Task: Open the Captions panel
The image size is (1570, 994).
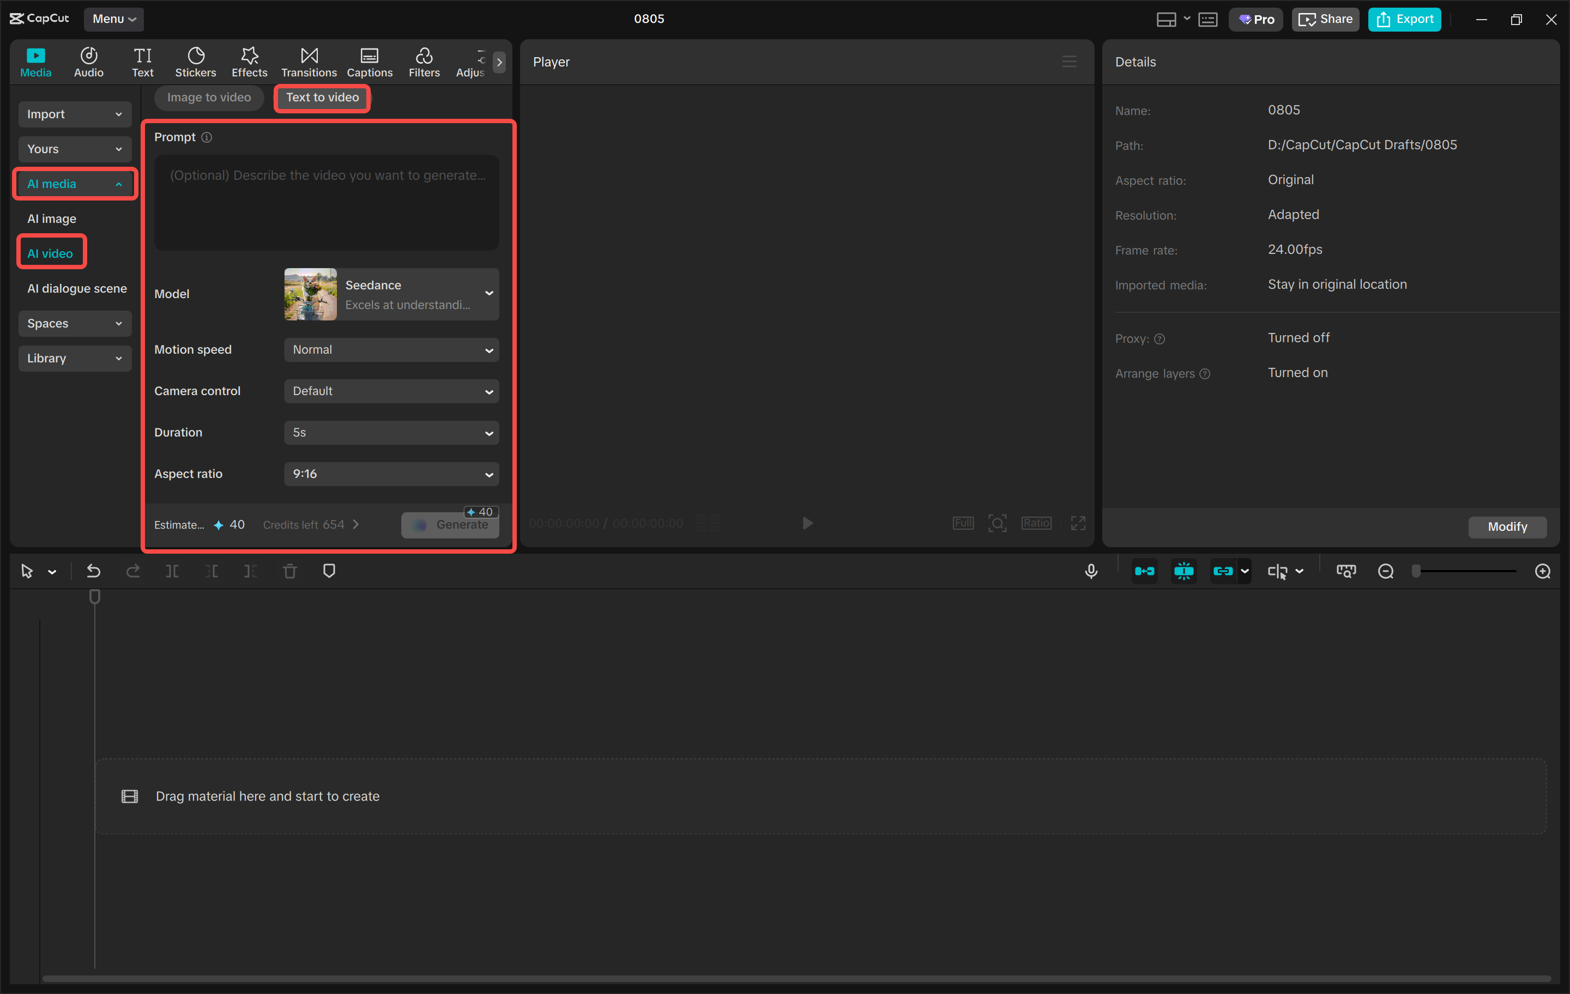Action: tap(369, 61)
